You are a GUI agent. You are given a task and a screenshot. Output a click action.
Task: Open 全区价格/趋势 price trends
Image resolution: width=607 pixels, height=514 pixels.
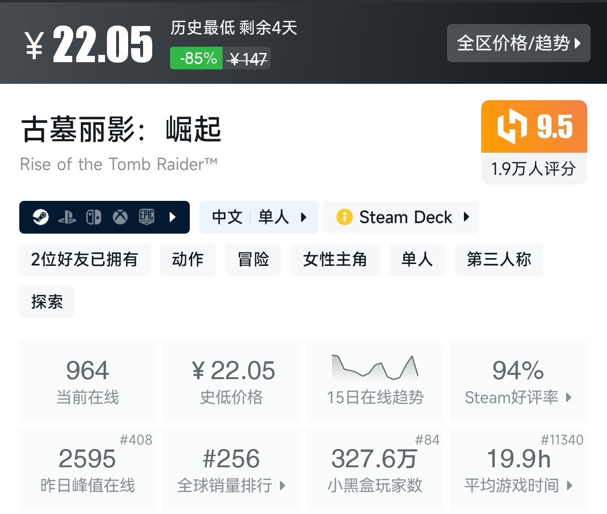519,43
